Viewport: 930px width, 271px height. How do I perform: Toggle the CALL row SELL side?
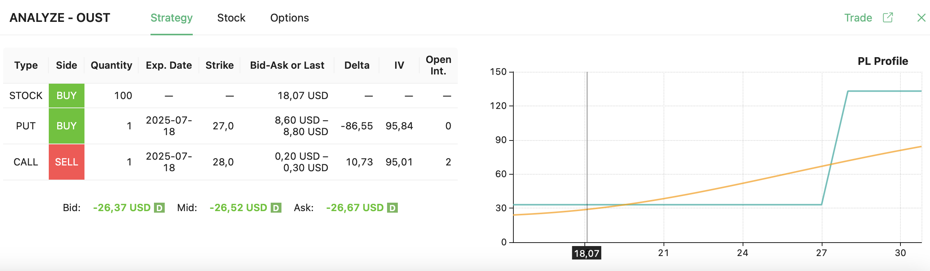tap(66, 162)
